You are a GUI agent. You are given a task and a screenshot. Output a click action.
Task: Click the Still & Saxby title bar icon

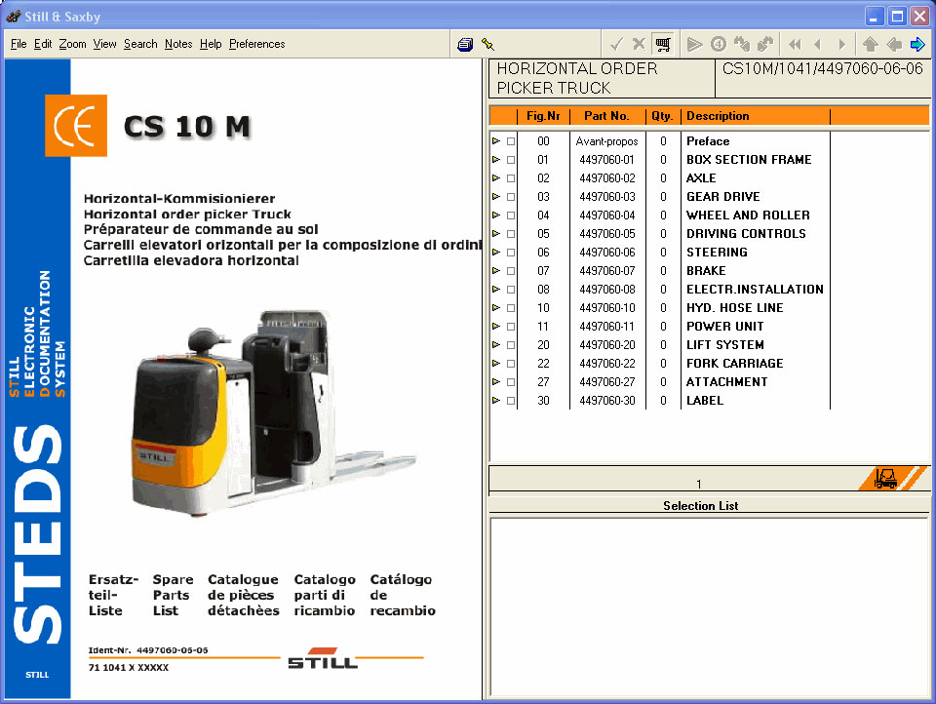click(14, 17)
